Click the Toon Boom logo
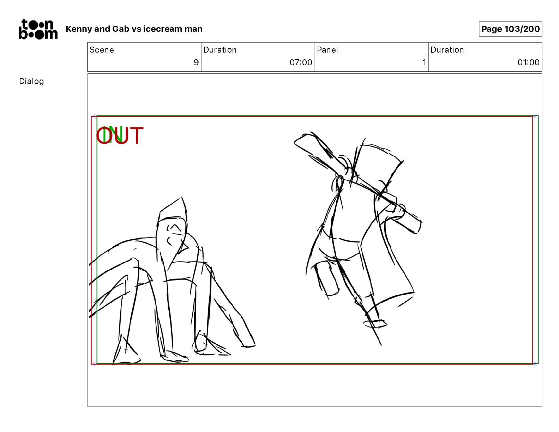 tap(38, 29)
